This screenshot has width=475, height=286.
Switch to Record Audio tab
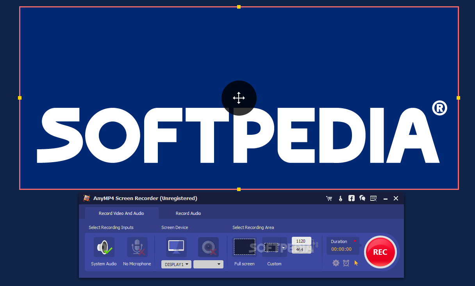point(188,213)
